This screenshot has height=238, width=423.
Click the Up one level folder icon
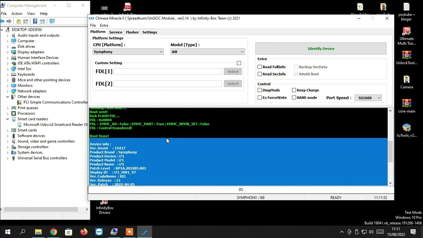(x=19, y=21)
